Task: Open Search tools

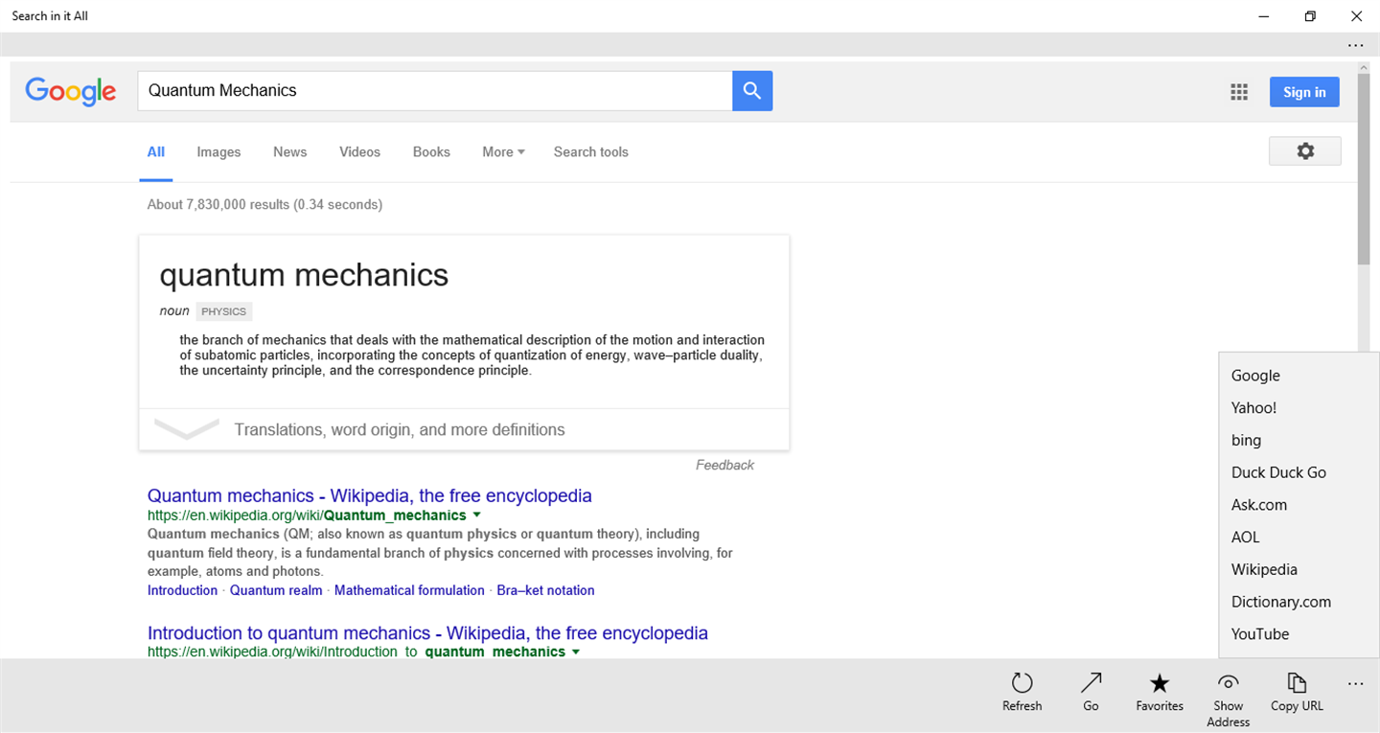Action: coord(591,152)
